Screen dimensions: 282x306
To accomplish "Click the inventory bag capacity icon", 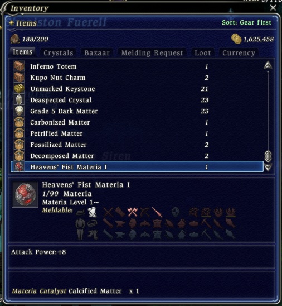I will (x=15, y=39).
